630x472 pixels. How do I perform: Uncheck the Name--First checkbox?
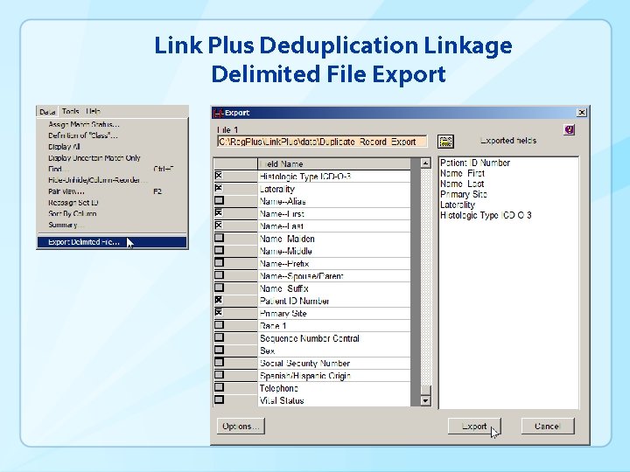tap(219, 212)
